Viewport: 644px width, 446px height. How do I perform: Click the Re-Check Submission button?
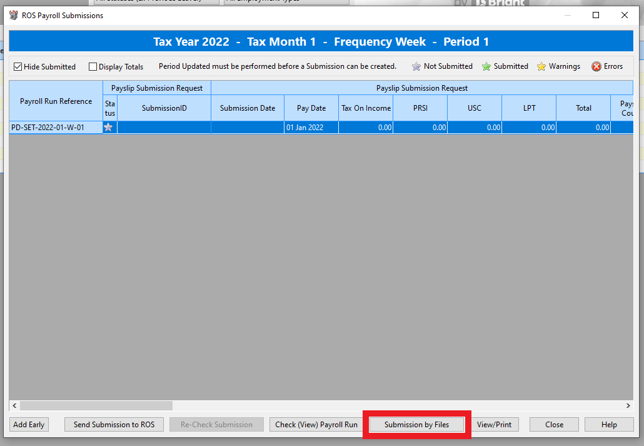[216, 425]
